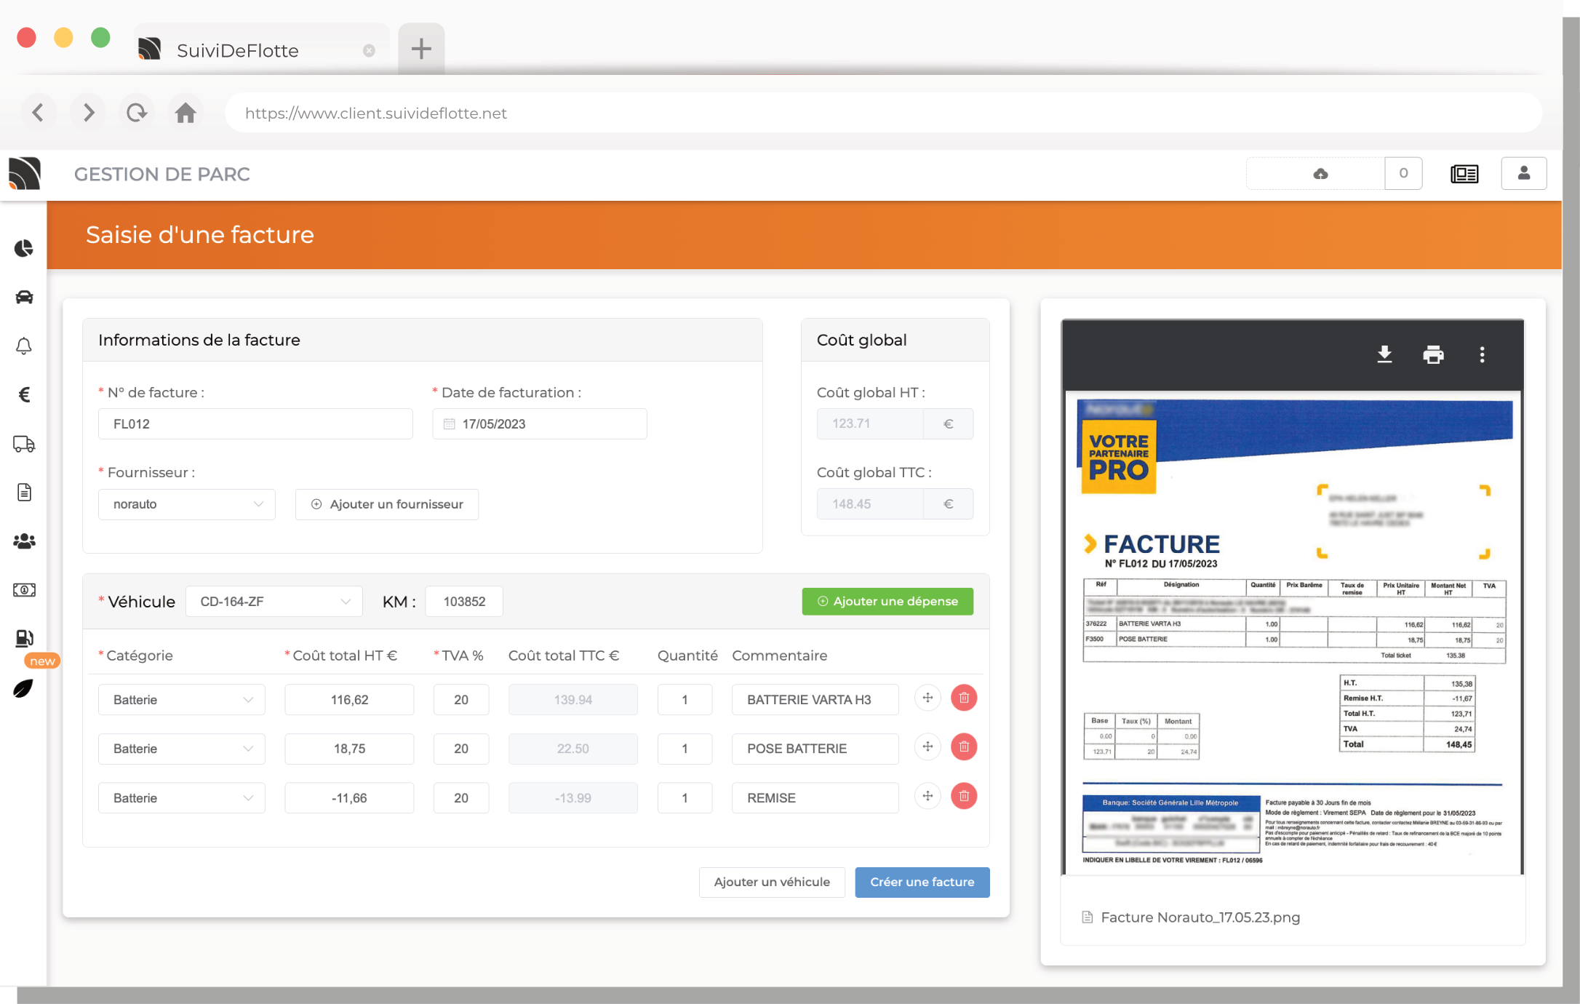Open the alerts bell icon in sidebar
The image size is (1580, 1004).
point(24,346)
